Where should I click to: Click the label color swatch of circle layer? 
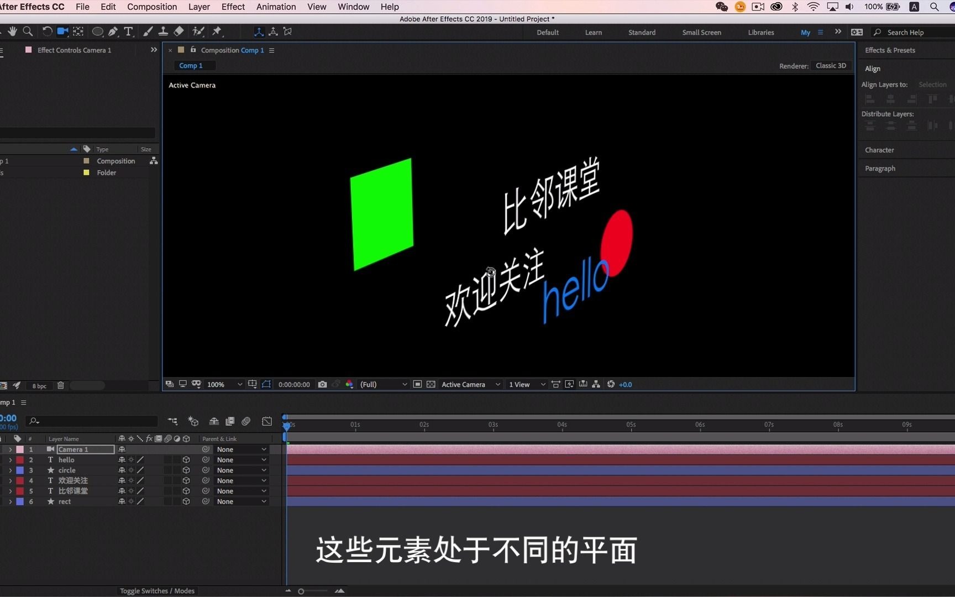click(x=20, y=470)
